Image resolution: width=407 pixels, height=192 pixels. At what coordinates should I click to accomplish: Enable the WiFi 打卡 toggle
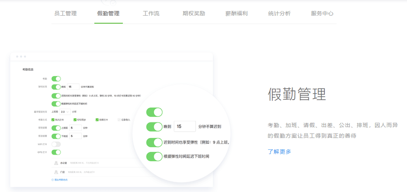tap(56, 144)
